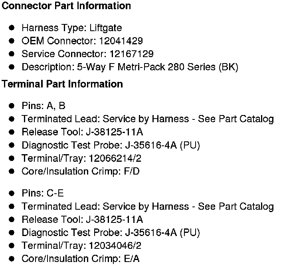Click Core/Insulation Crimp: F/D line
Image resolution: width=281 pixels, height=266 pixels.
[x=80, y=171]
